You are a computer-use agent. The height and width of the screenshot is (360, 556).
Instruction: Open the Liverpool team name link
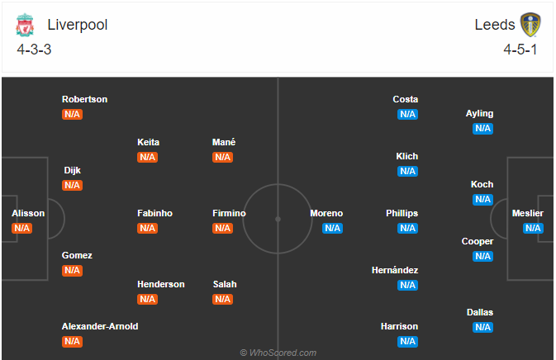(x=78, y=25)
